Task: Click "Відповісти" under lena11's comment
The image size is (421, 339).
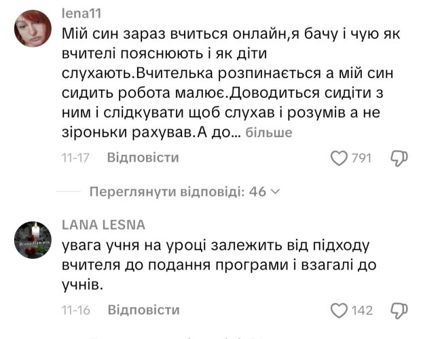Action: pos(143,158)
